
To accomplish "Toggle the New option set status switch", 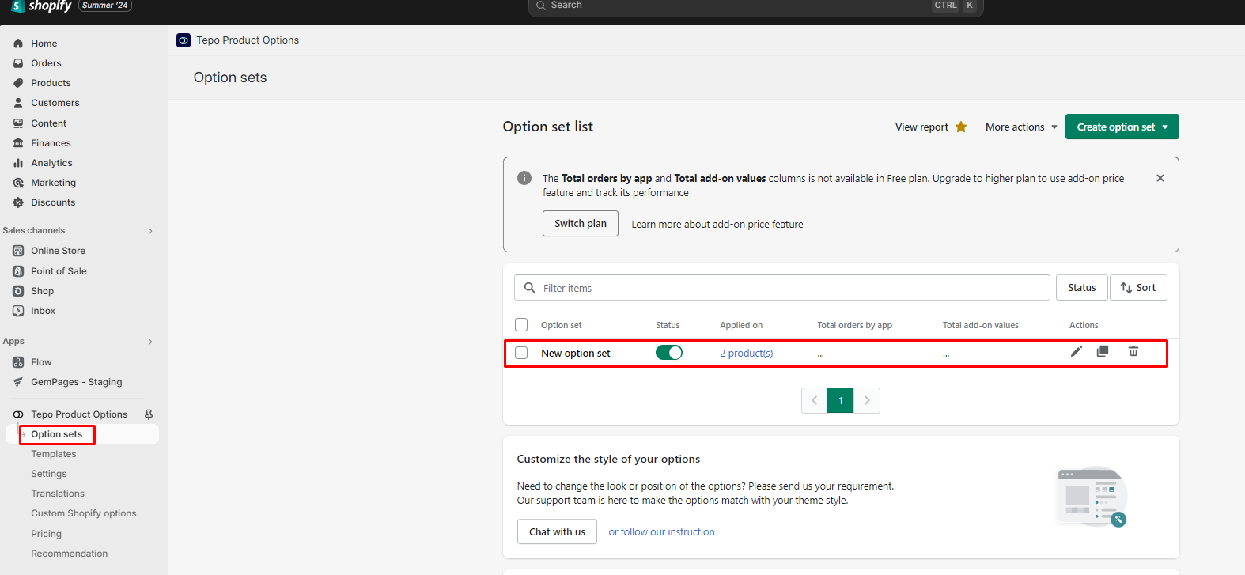I will (668, 354).
